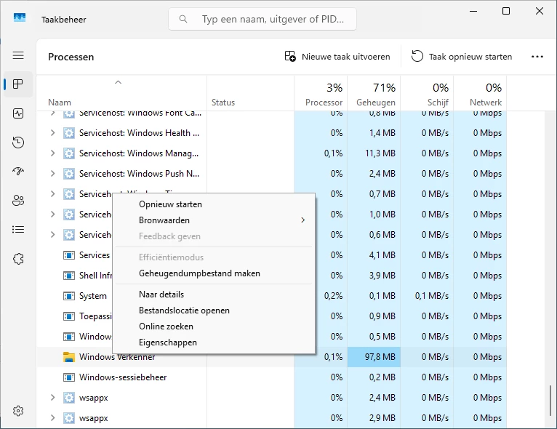Click gear icon of the first wsappx row
557x429 pixels.
pos(69,398)
